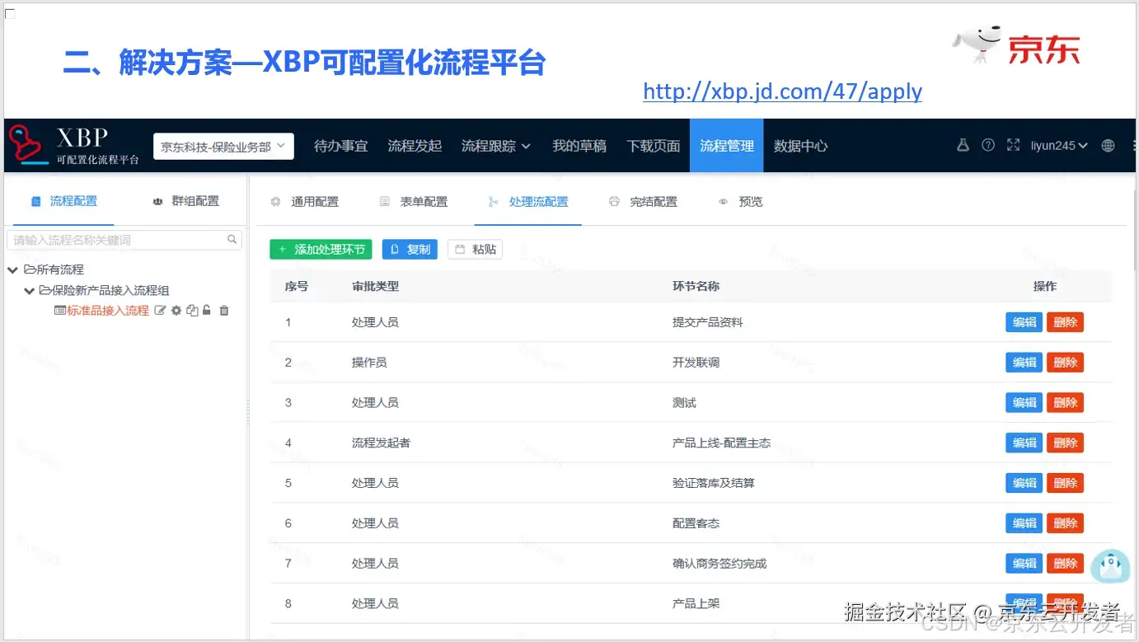
Task: Open 下载页面 navigation item
Action: 654,146
